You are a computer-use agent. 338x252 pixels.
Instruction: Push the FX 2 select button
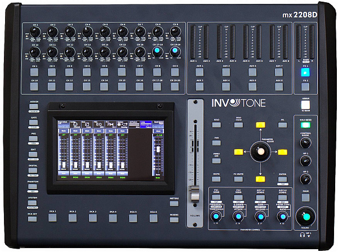305,87
